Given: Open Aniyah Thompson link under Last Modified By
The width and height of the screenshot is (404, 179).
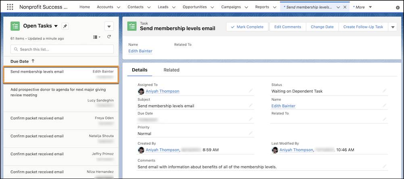Looking at the screenshot, I should click(296, 150).
